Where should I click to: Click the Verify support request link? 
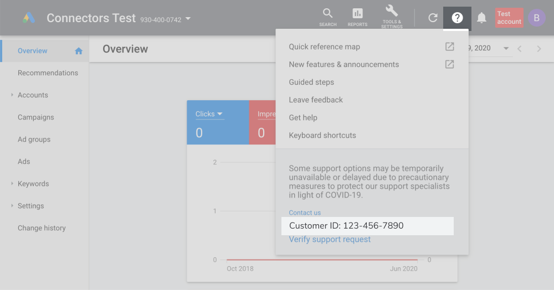coord(330,239)
